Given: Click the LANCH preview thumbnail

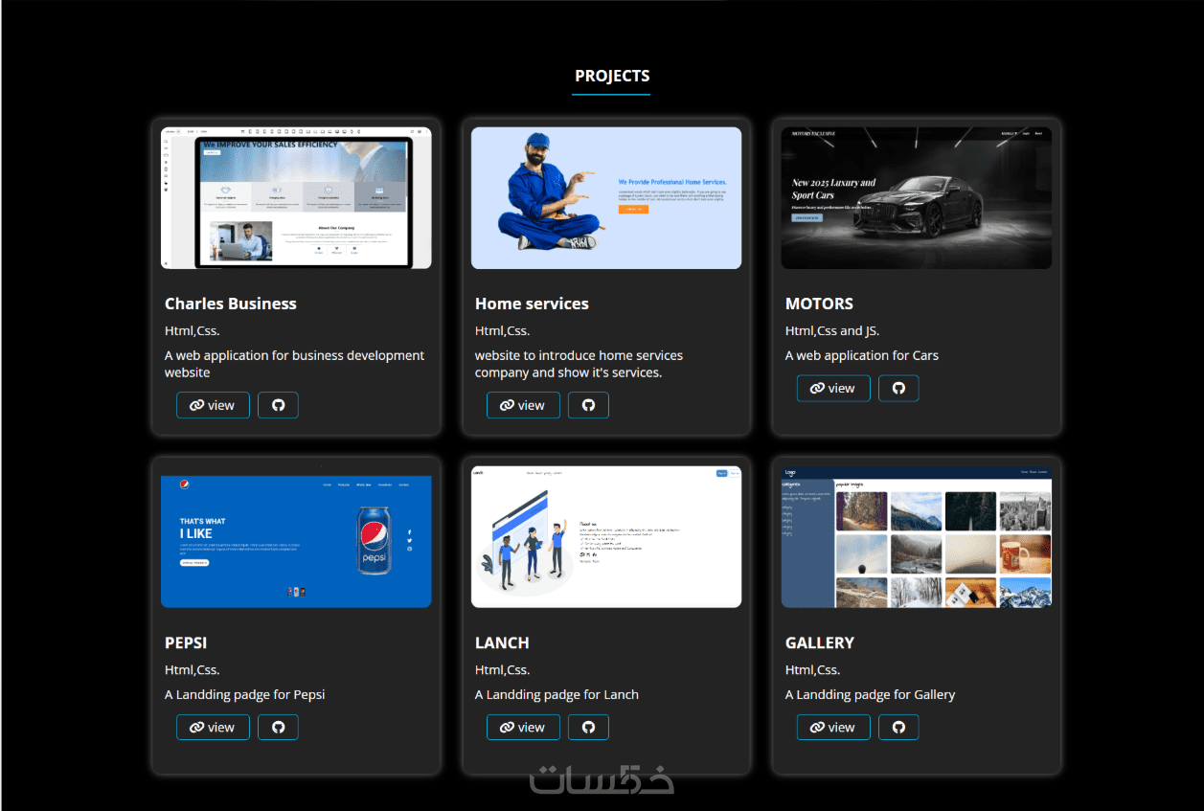Looking at the screenshot, I should [606, 537].
